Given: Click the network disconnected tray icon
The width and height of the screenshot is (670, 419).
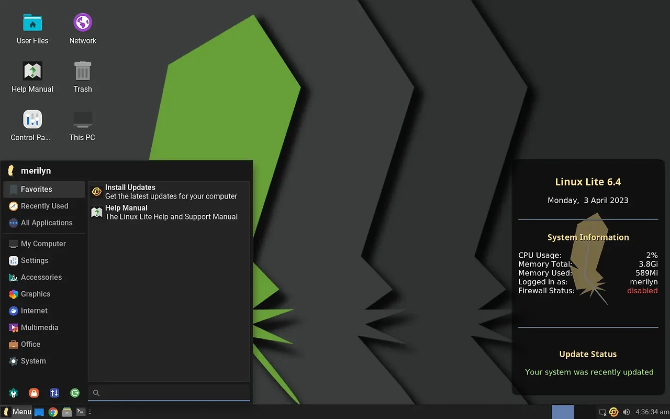Looking at the screenshot, I should 603,412.
